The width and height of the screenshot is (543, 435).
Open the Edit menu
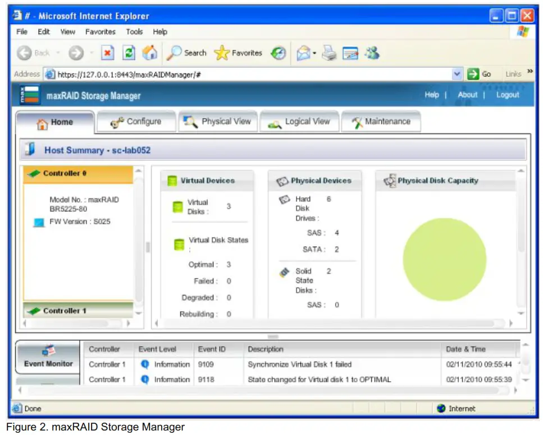click(x=44, y=32)
